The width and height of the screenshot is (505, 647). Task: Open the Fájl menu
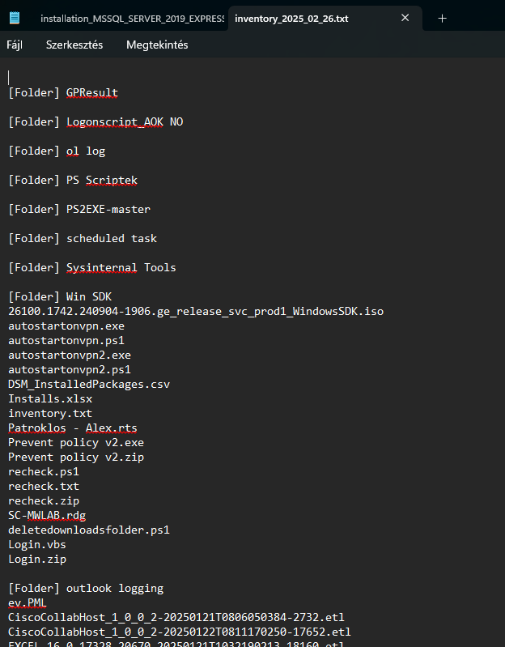15,45
